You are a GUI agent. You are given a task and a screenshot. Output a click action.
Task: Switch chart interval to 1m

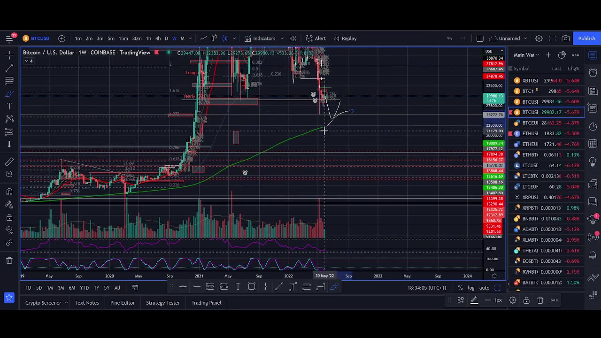point(78,38)
